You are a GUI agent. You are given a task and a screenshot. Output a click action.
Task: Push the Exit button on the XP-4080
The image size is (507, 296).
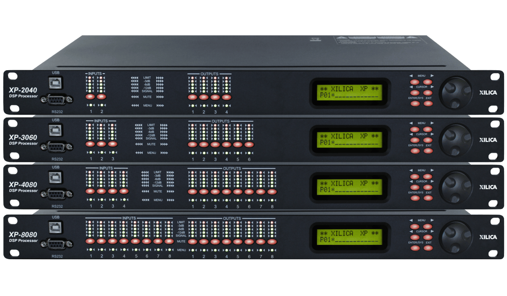428,198
